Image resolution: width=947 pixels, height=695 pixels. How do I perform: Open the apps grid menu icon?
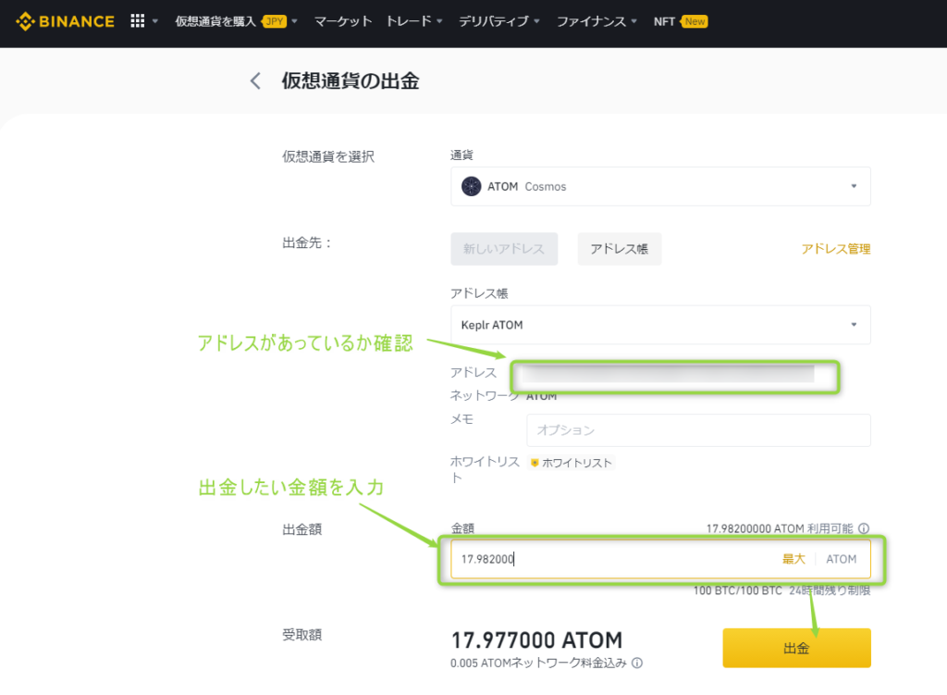coord(138,21)
